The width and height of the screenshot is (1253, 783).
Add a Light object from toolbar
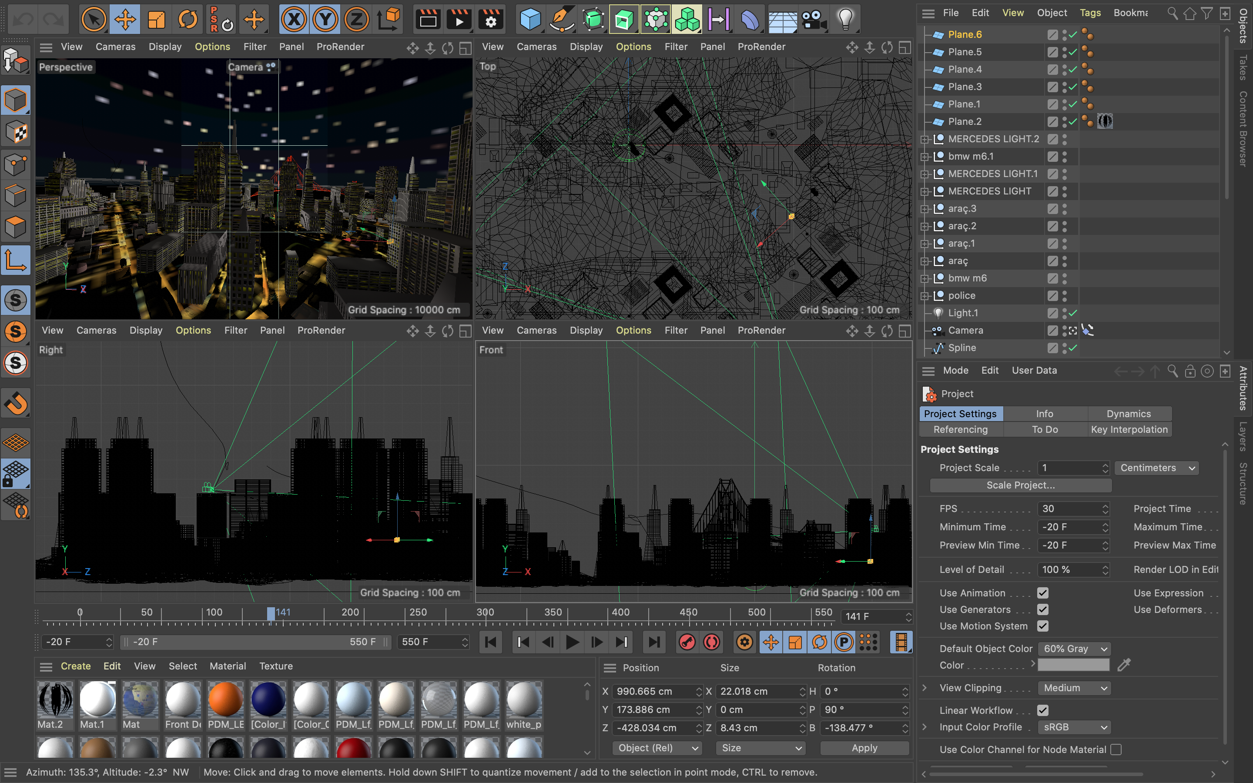(845, 20)
